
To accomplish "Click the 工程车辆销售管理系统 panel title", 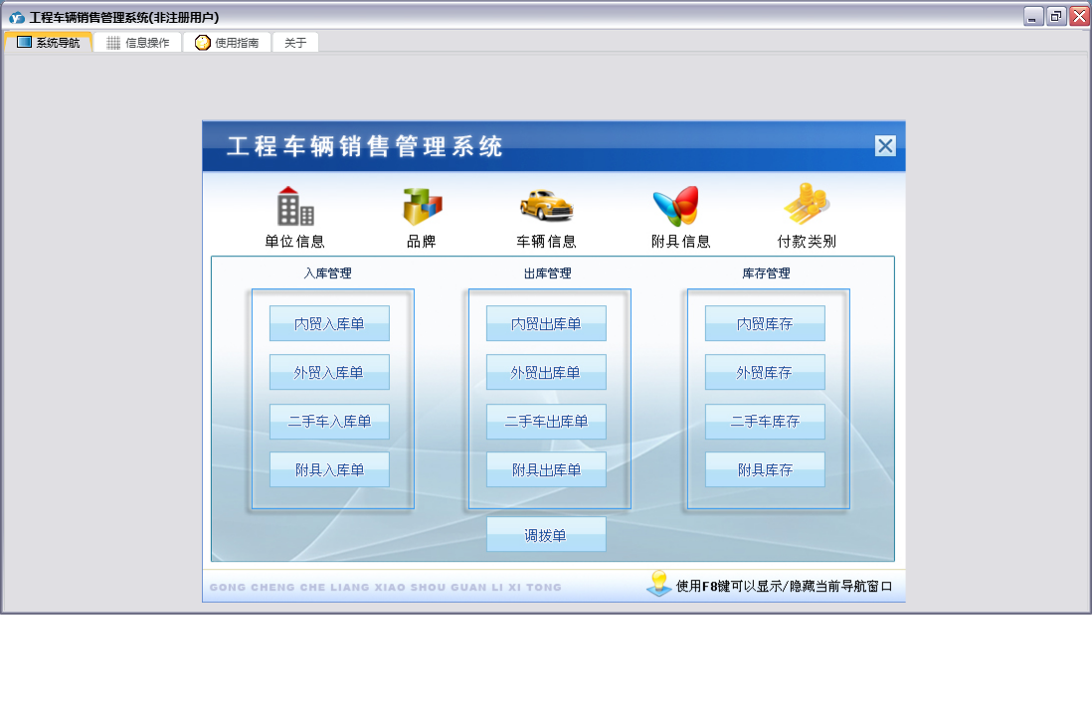I will (364, 146).
